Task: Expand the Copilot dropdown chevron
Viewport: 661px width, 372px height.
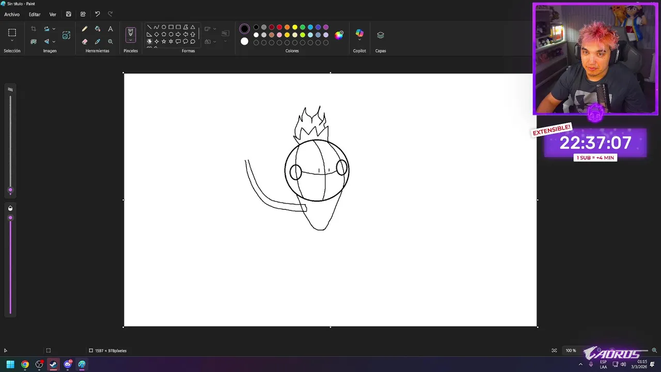Action: [359, 40]
